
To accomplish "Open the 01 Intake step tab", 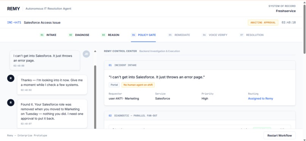I will point(48,35).
